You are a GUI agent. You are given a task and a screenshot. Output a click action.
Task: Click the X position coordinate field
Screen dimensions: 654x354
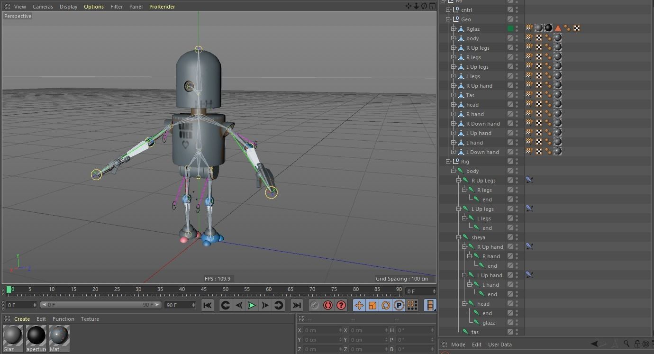(322, 330)
